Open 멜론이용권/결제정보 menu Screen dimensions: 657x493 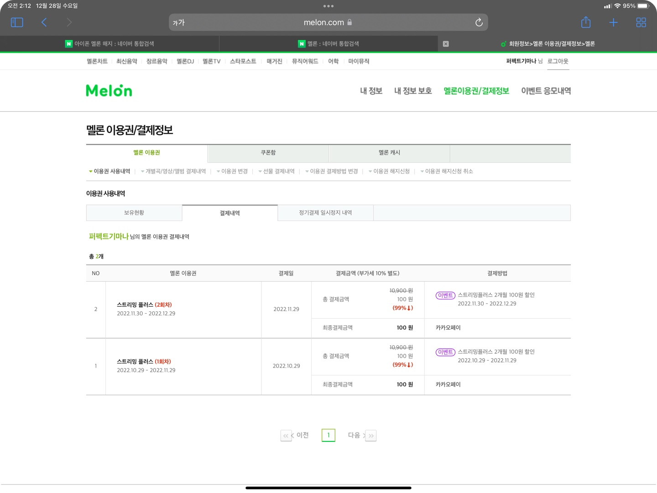(476, 91)
